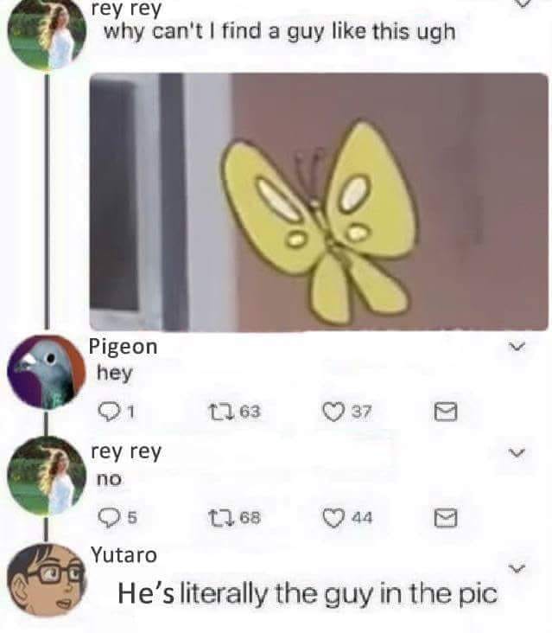The image size is (552, 633).
Task: Open Pigeon's profile via avatar
Action: click(x=47, y=372)
